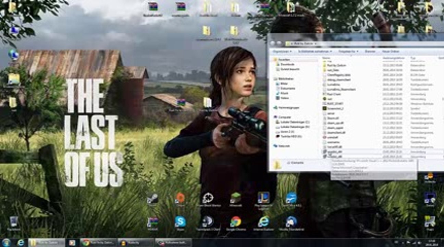Viewport: 444px width, 247px height.
Task: Open the Dokumente library
Action: tap(285, 88)
